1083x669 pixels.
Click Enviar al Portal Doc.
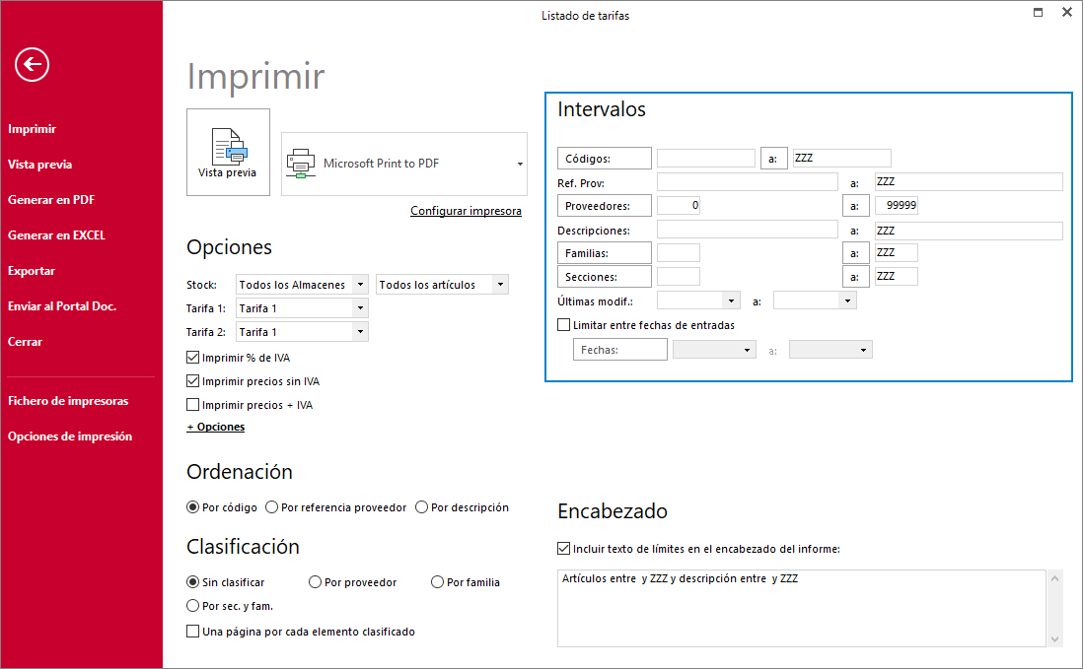pyautogui.click(x=62, y=306)
